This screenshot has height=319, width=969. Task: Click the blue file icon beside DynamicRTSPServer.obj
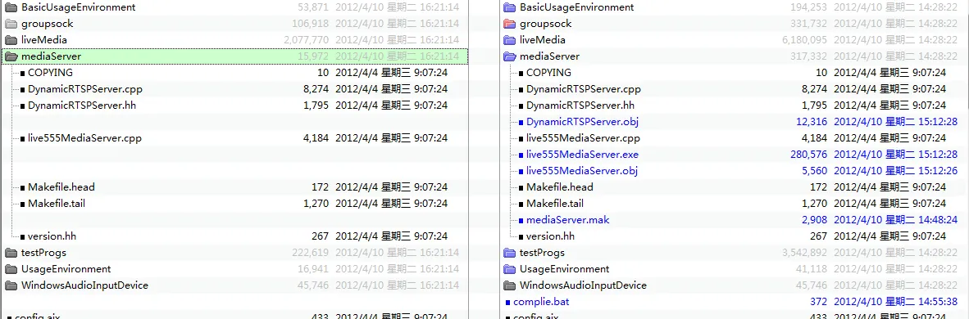521,122
